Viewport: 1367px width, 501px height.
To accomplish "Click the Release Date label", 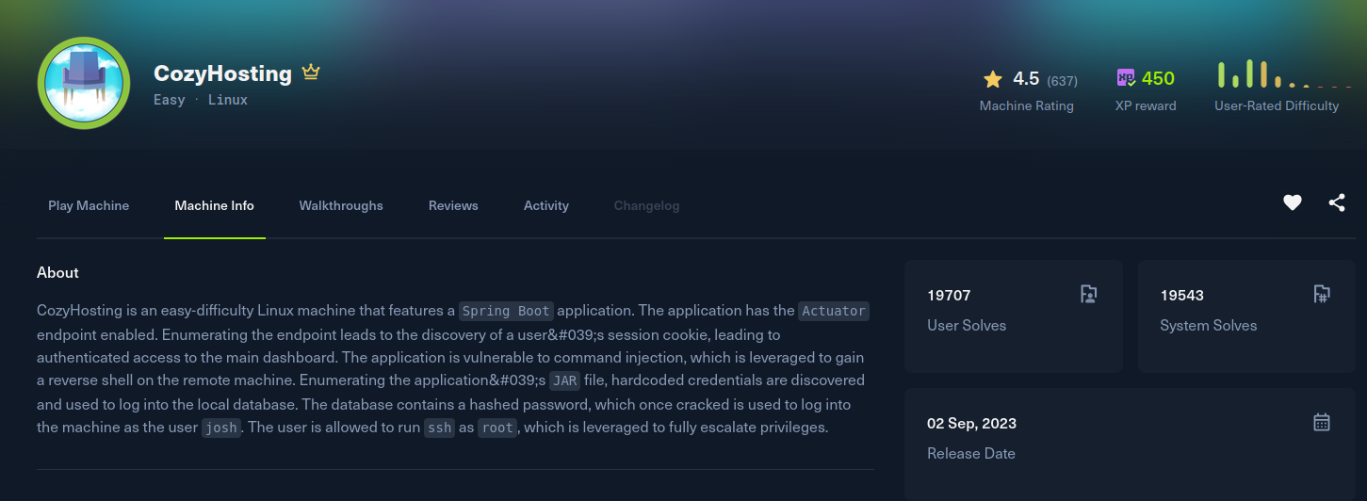I will click(971, 453).
